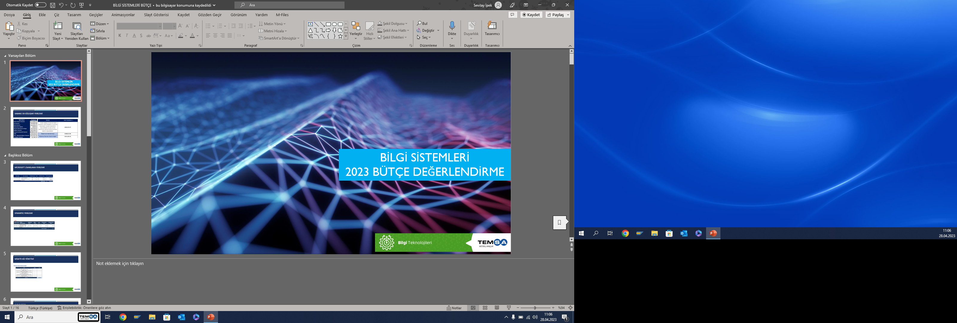Open the Düzen layout dropdown
Screen dimensions: 957x323
point(100,24)
